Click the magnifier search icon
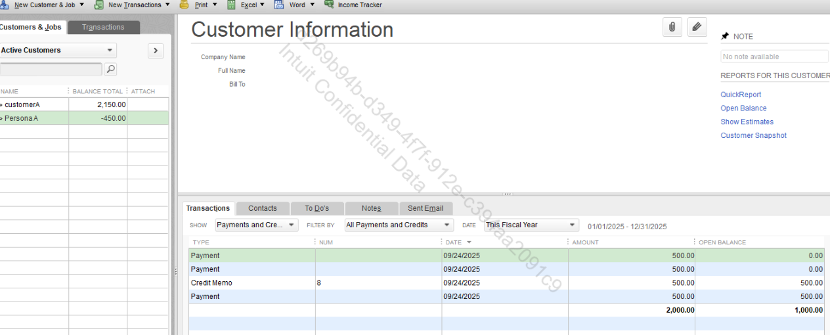 tap(111, 69)
